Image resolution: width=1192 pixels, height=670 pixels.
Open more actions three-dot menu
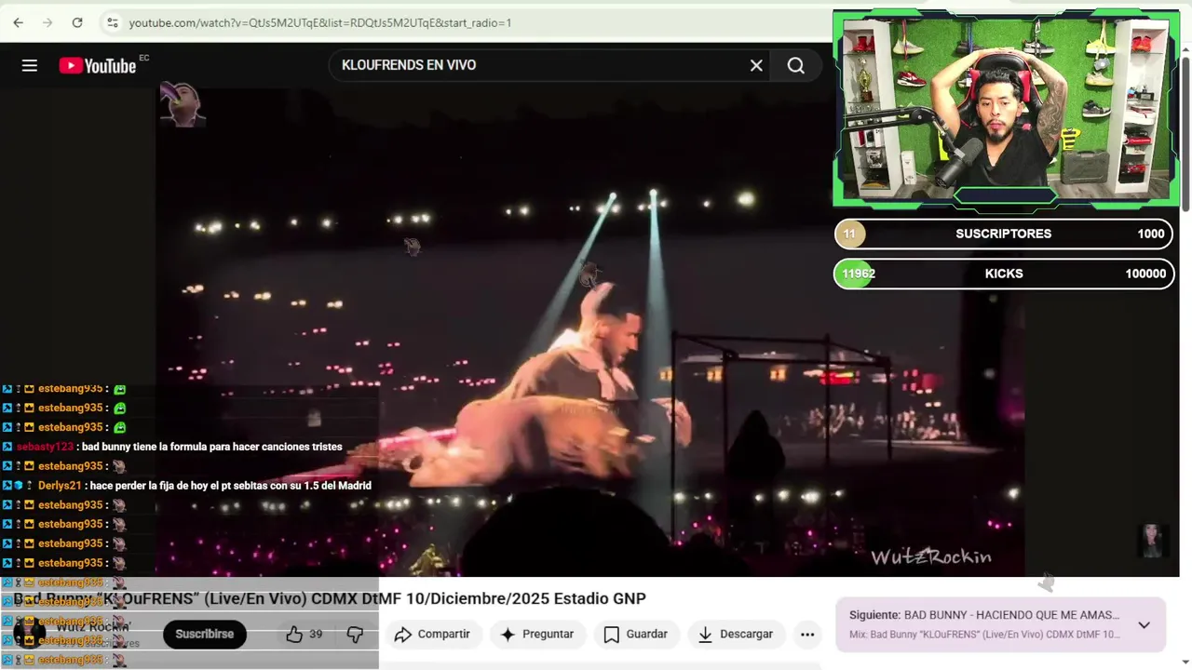pyautogui.click(x=807, y=634)
